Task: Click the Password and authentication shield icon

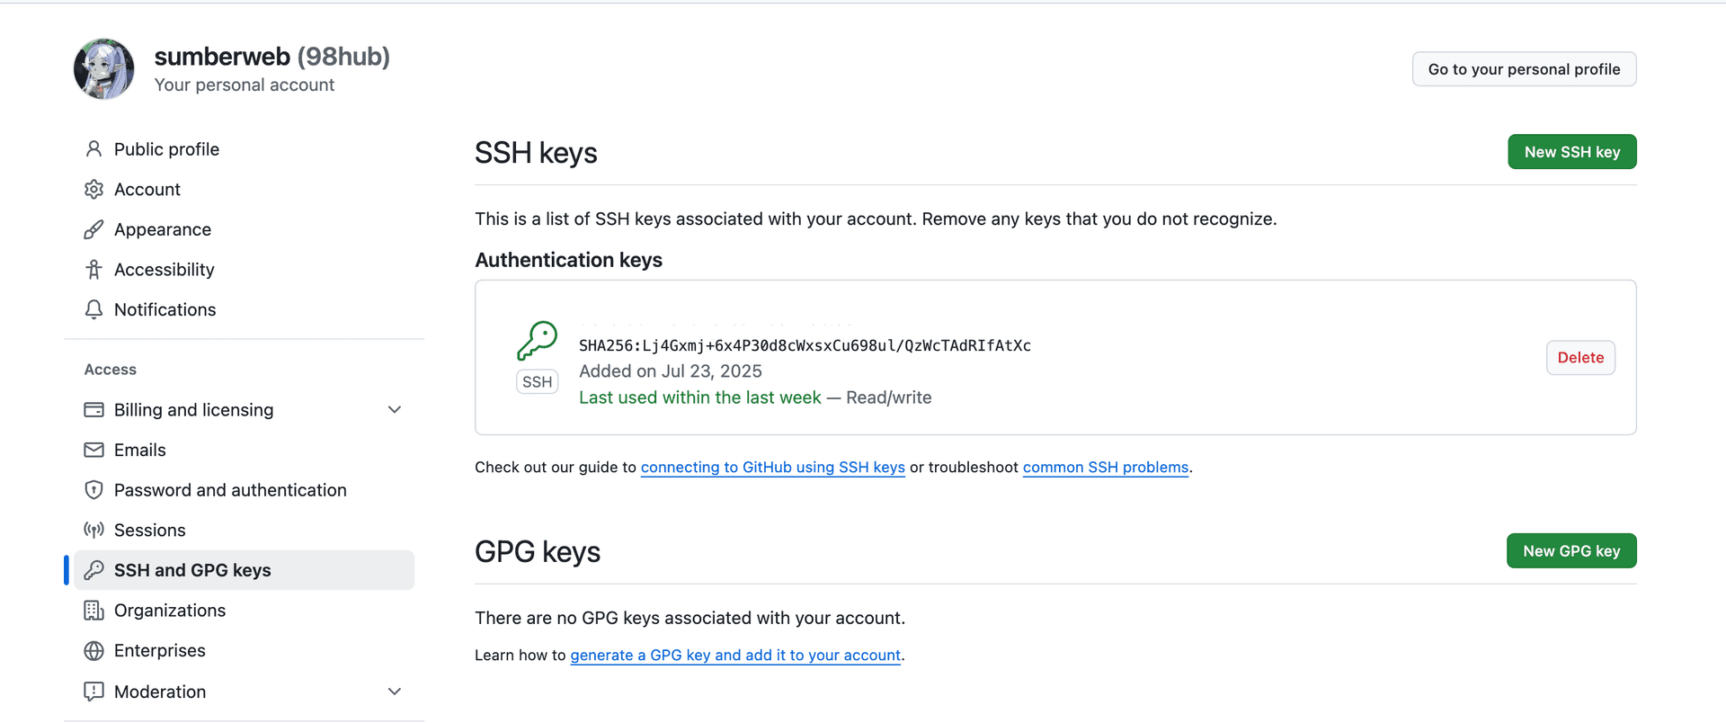Action: 94,489
